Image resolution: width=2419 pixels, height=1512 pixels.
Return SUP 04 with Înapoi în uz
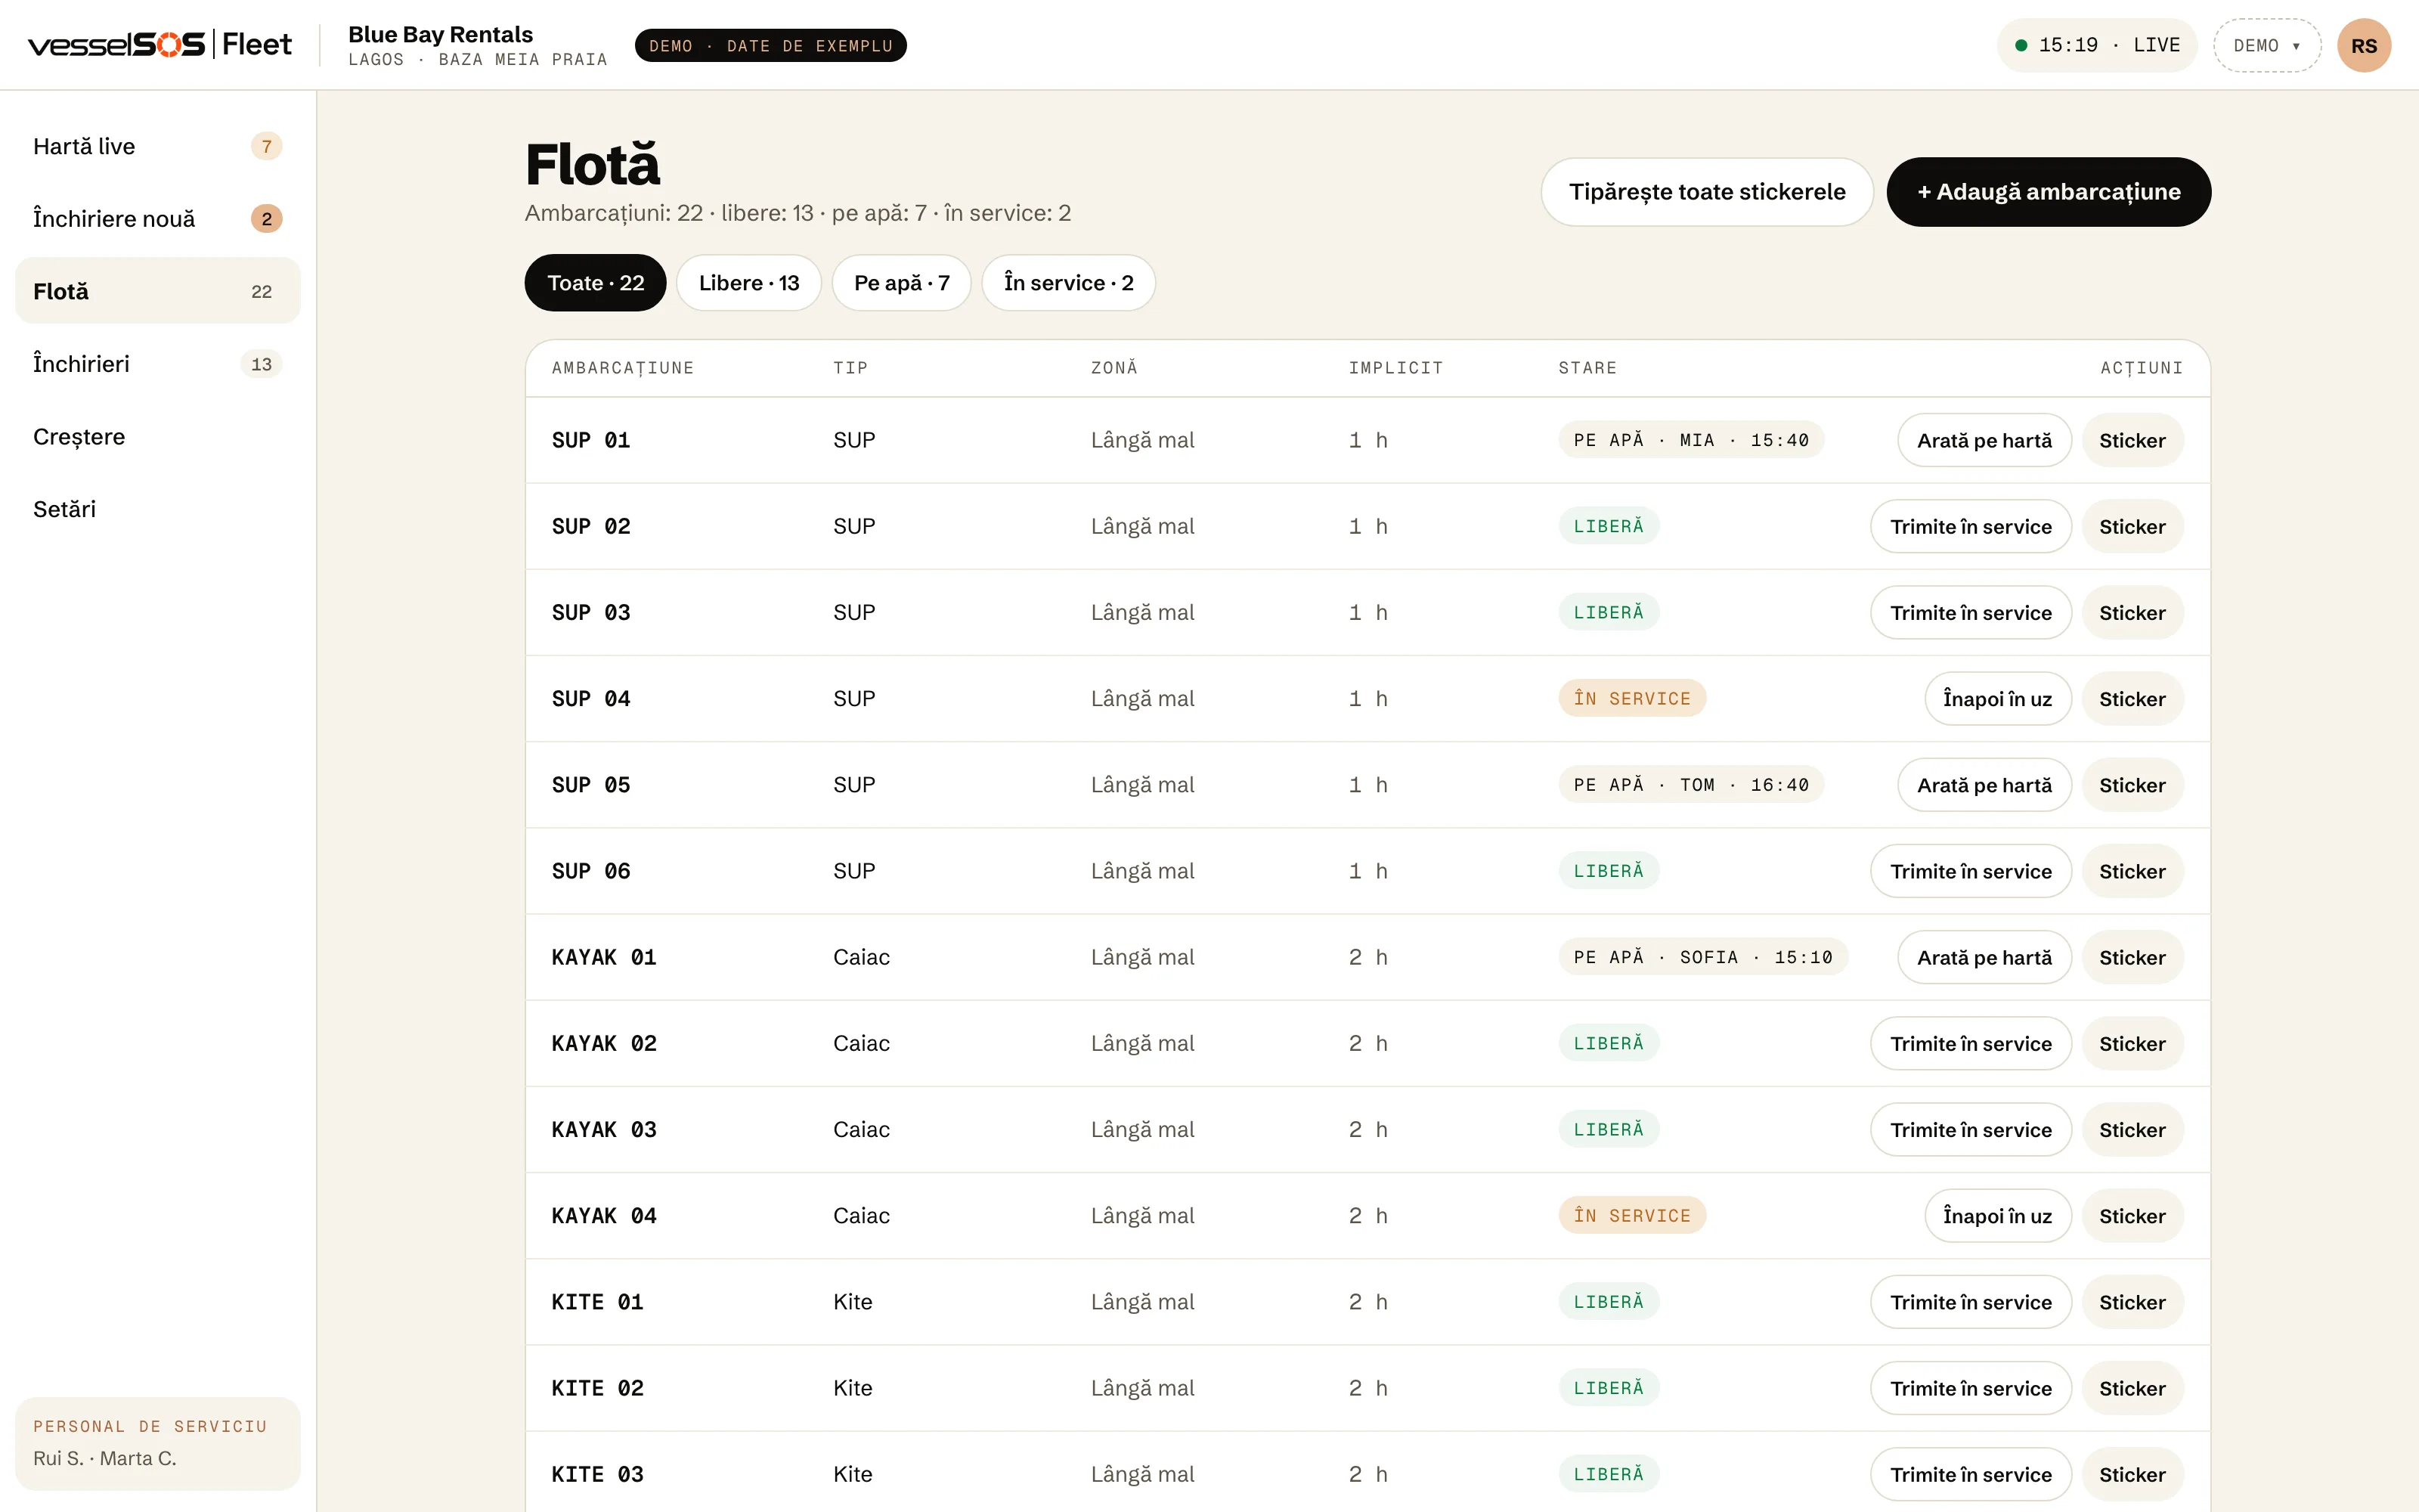tap(1997, 699)
